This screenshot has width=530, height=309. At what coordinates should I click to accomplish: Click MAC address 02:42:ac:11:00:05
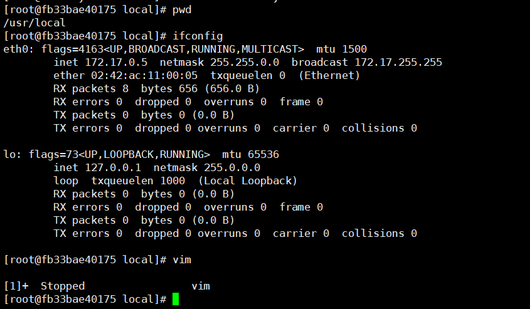144,76
